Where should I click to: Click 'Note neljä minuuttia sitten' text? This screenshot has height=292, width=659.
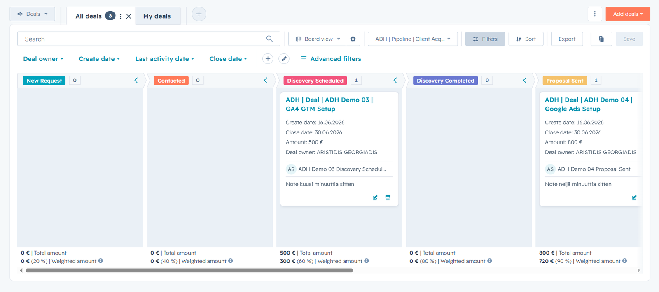tap(578, 184)
